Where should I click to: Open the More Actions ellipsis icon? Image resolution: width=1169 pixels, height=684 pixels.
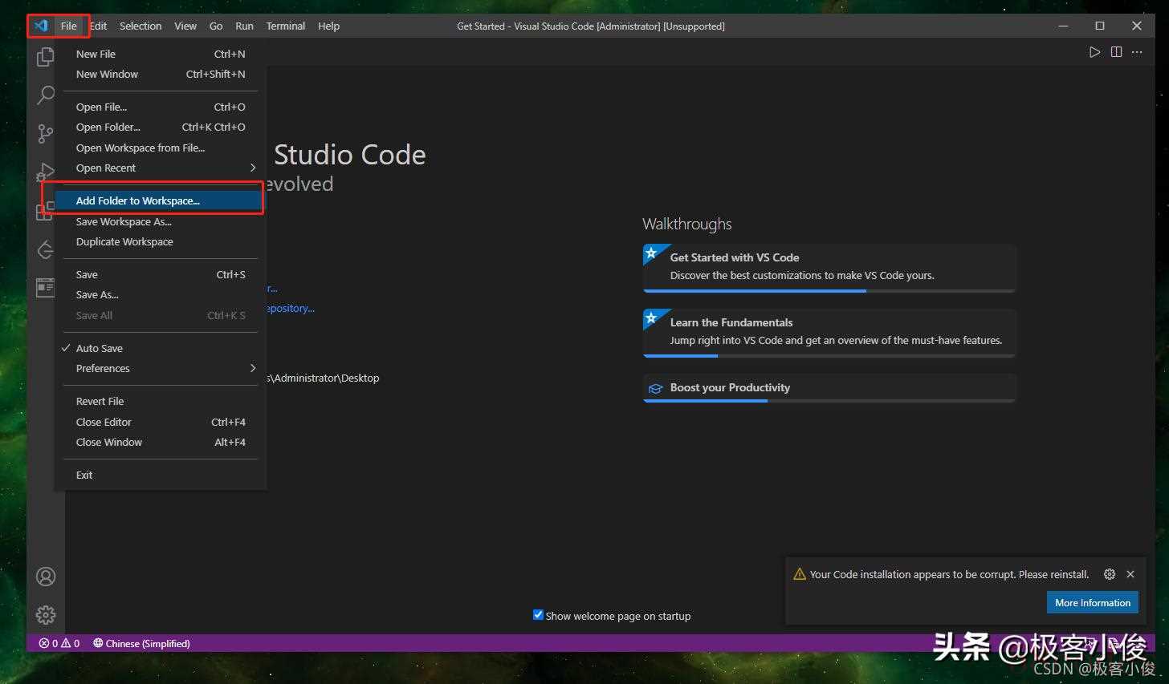pos(1137,52)
